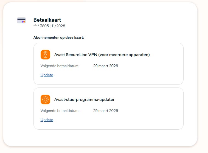The image size is (208, 153).
Task: Select the masked card number **** 3805
Action: click(41, 26)
